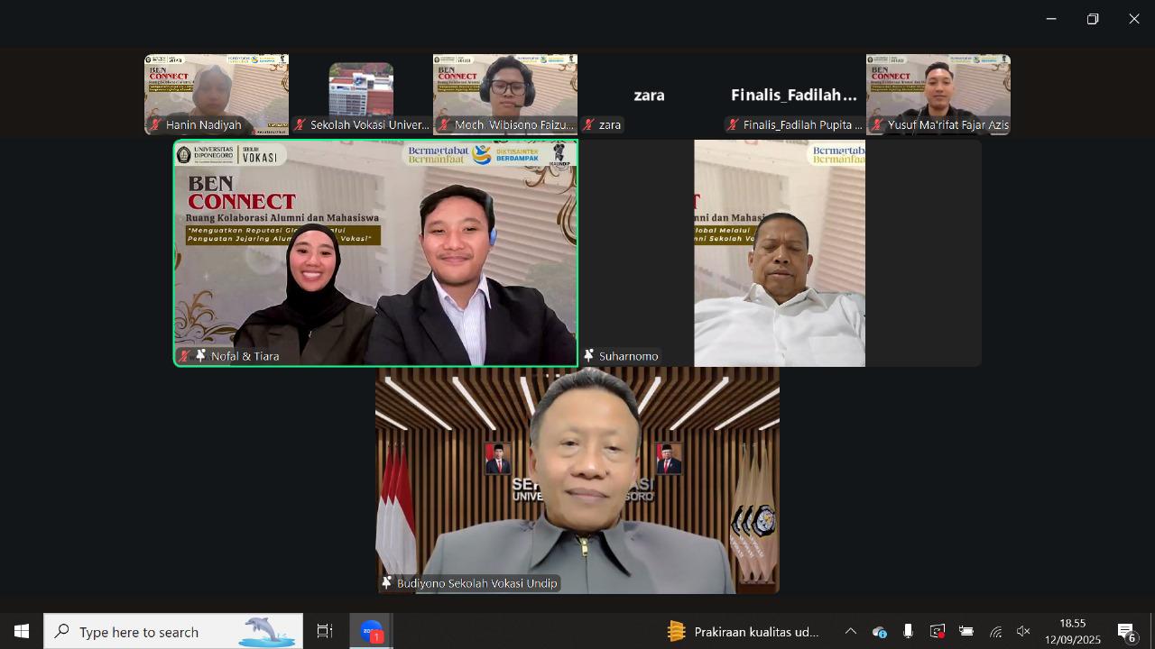Open the Prakiraan kualitas udara widget
This screenshot has height=649, width=1155.
pyautogui.click(x=743, y=631)
